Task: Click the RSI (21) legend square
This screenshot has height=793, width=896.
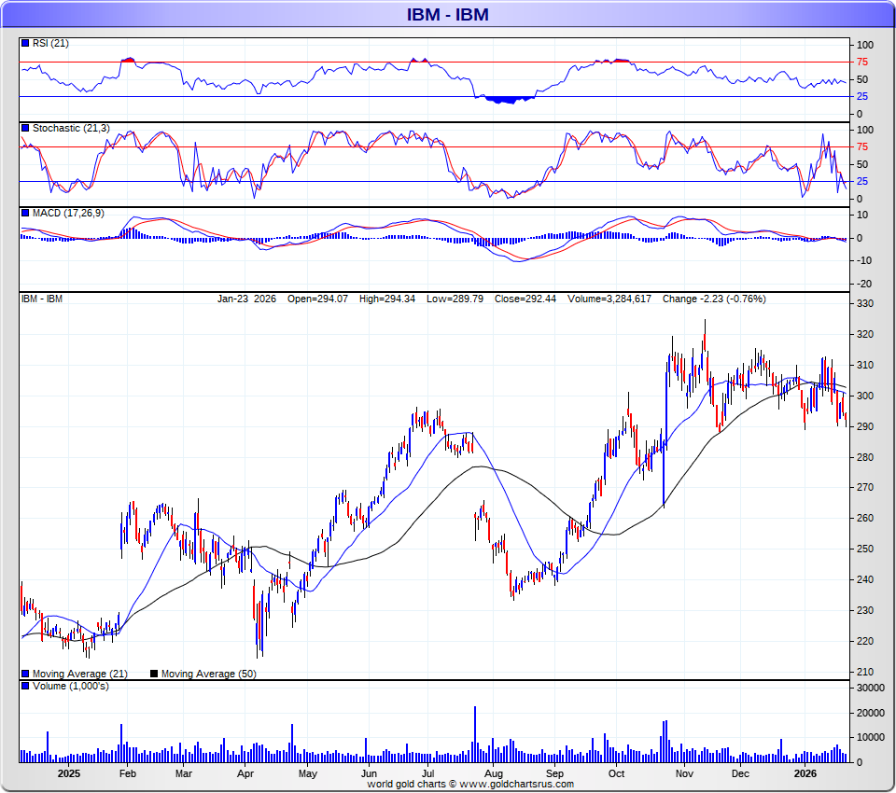Action: pos(25,44)
